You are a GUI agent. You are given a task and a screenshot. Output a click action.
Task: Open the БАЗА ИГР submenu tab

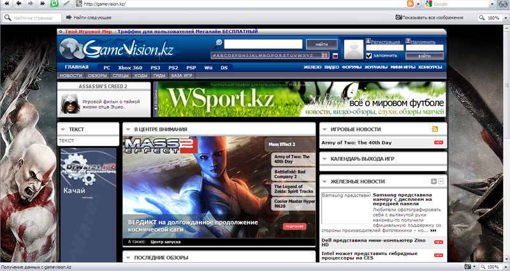(x=182, y=75)
